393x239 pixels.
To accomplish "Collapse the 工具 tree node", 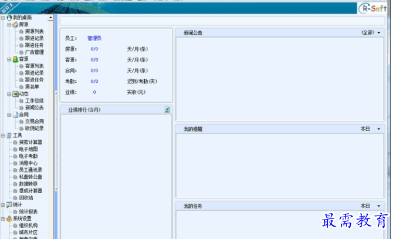I will click(x=3, y=136).
